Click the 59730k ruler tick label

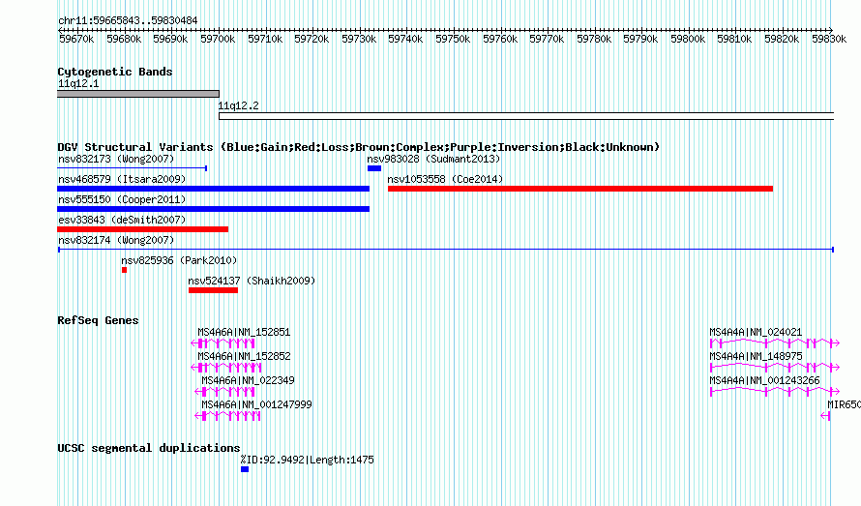(359, 39)
